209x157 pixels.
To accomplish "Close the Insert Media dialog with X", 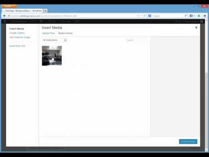I will pos(196,27).
